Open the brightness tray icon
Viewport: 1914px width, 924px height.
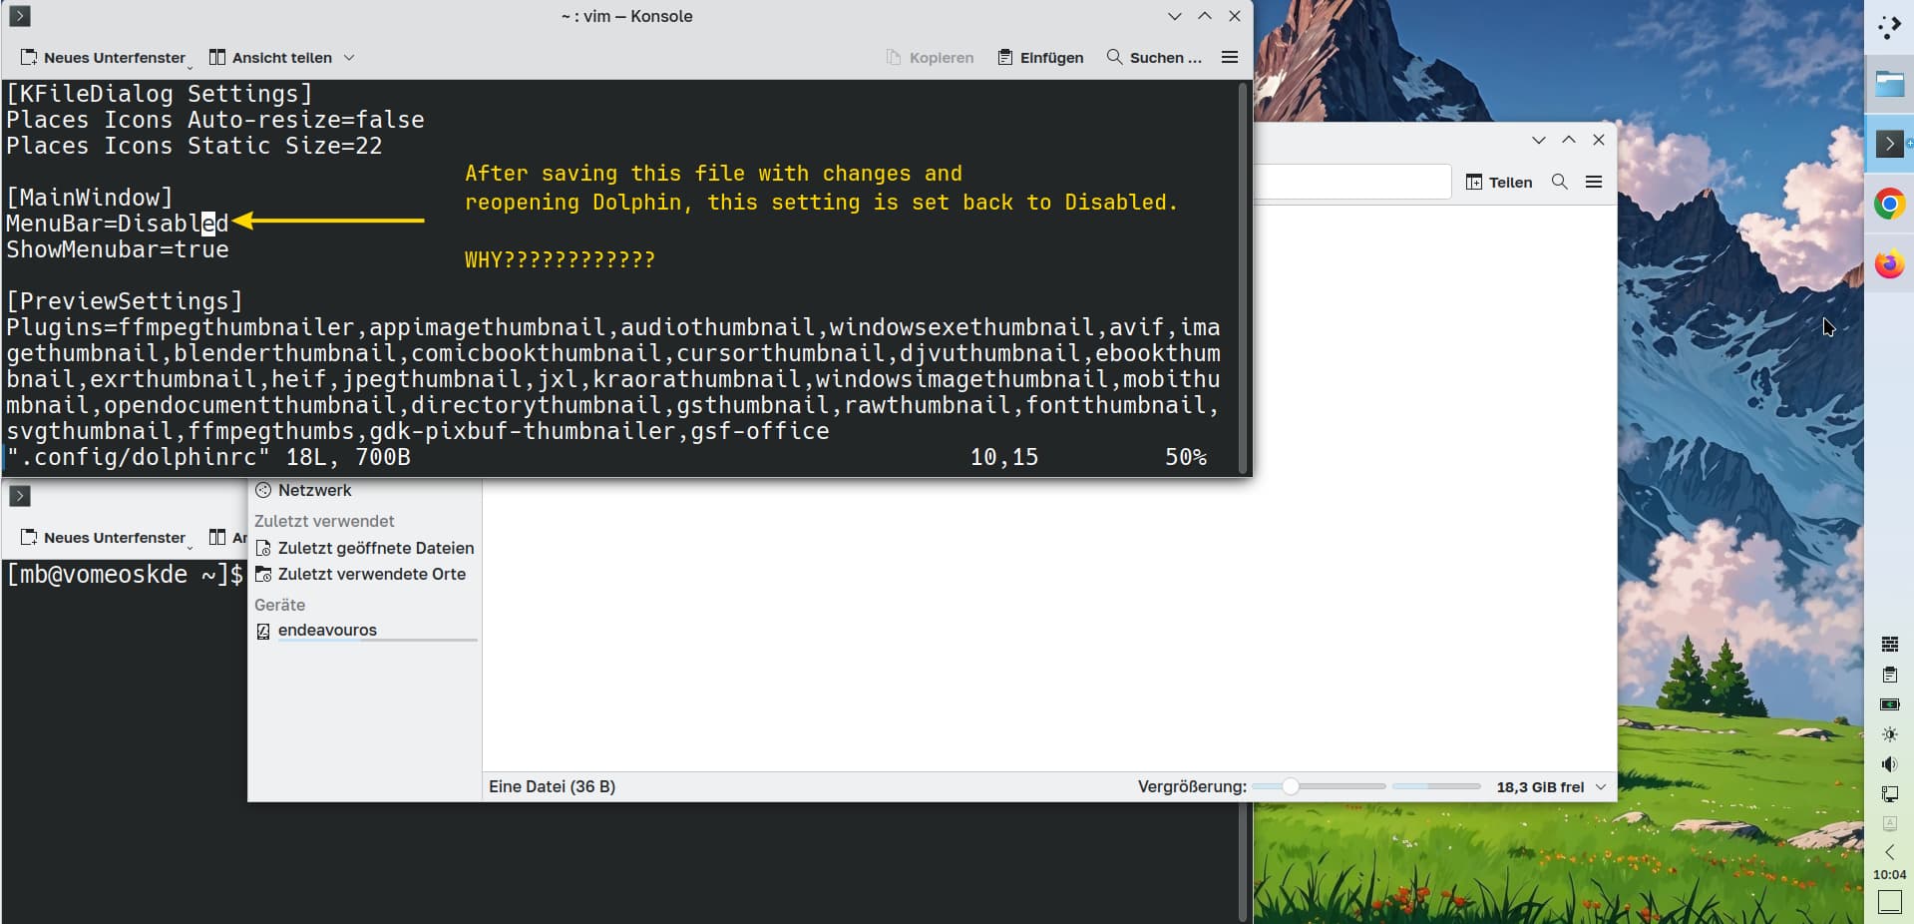1889,734
